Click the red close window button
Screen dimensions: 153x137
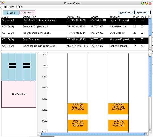tap(150, 3)
